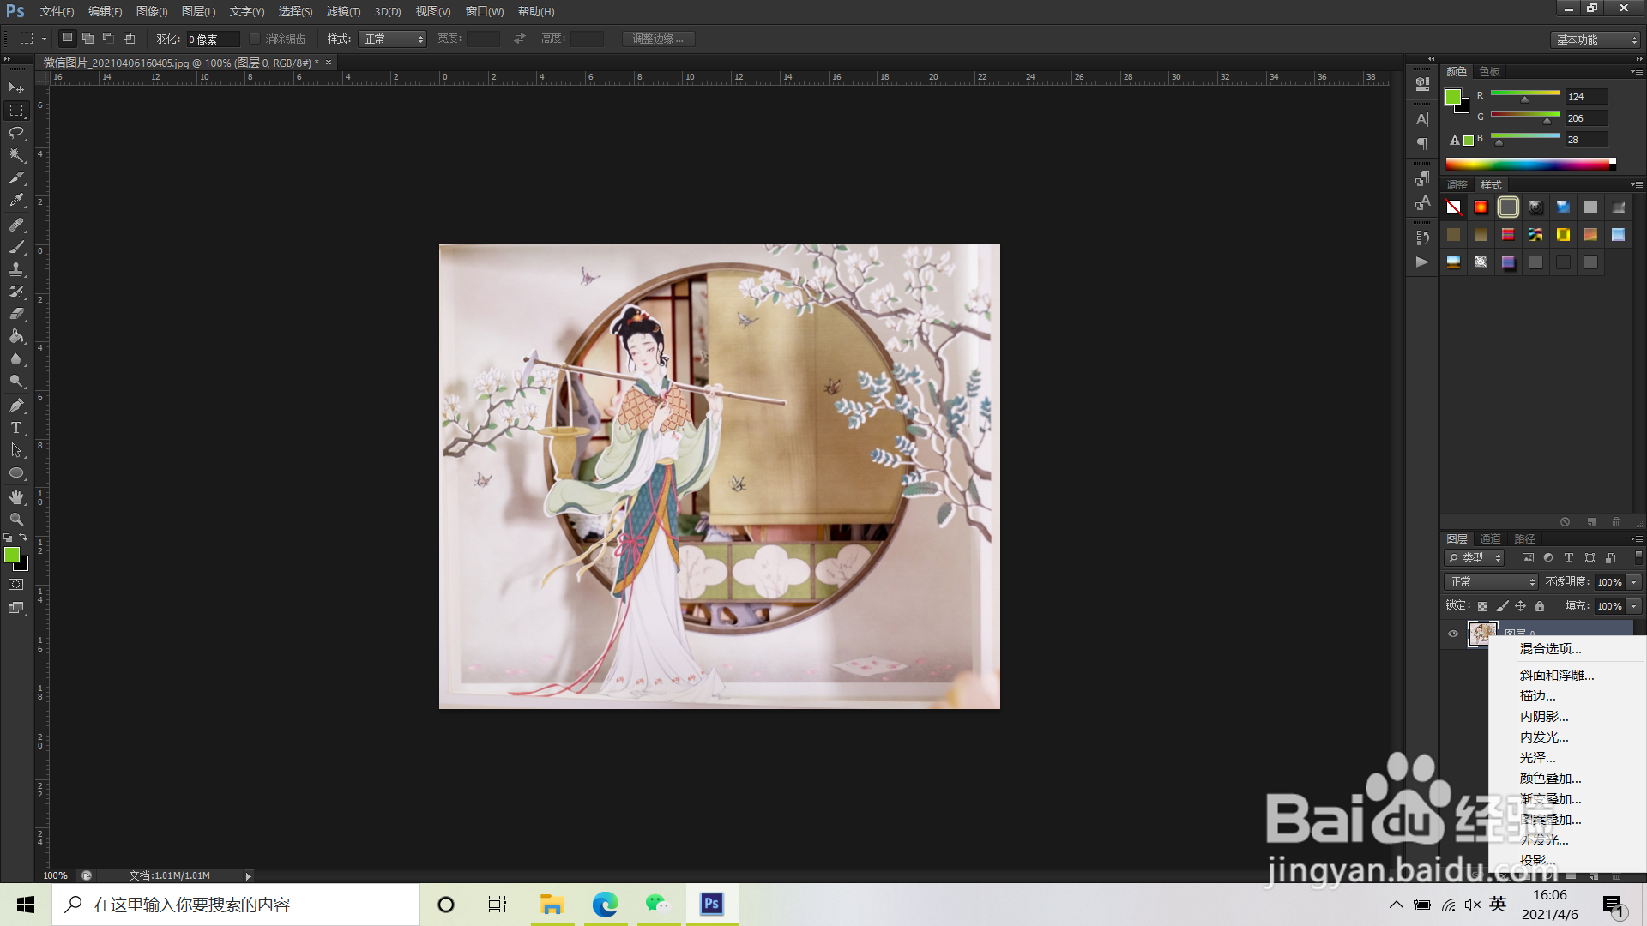Image resolution: width=1647 pixels, height=926 pixels.
Task: Switch to the 通道 tab
Action: pos(1490,539)
